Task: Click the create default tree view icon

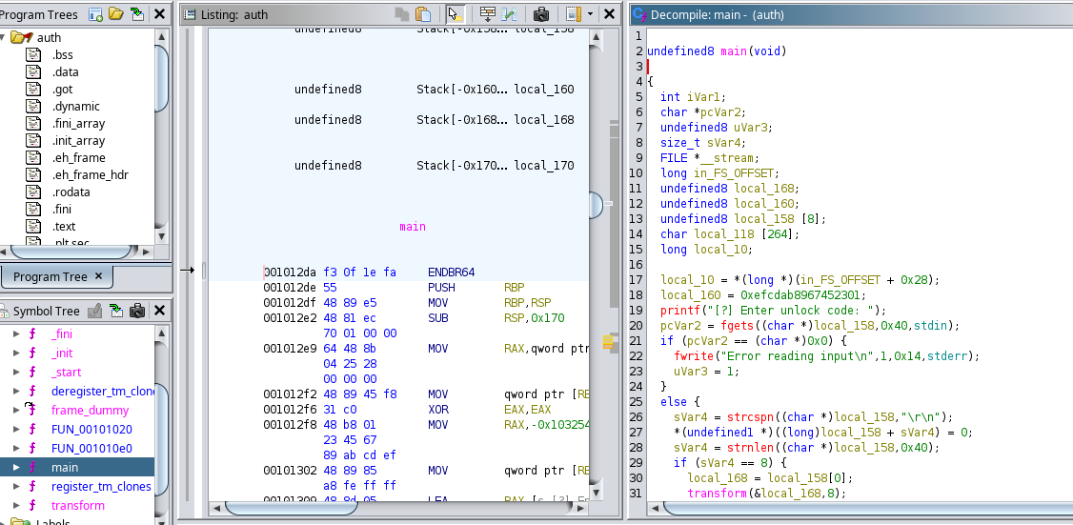Action: pos(96,13)
